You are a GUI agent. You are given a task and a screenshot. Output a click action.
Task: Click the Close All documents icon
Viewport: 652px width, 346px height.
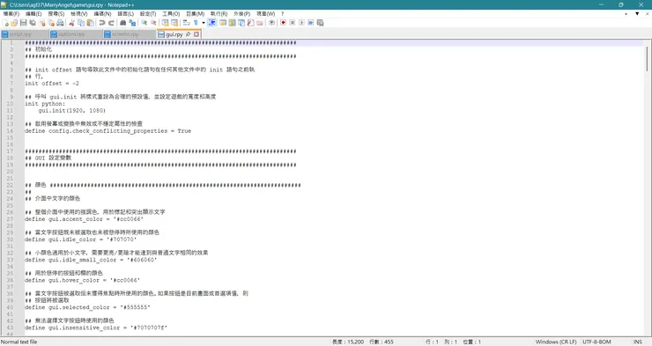[51, 23]
